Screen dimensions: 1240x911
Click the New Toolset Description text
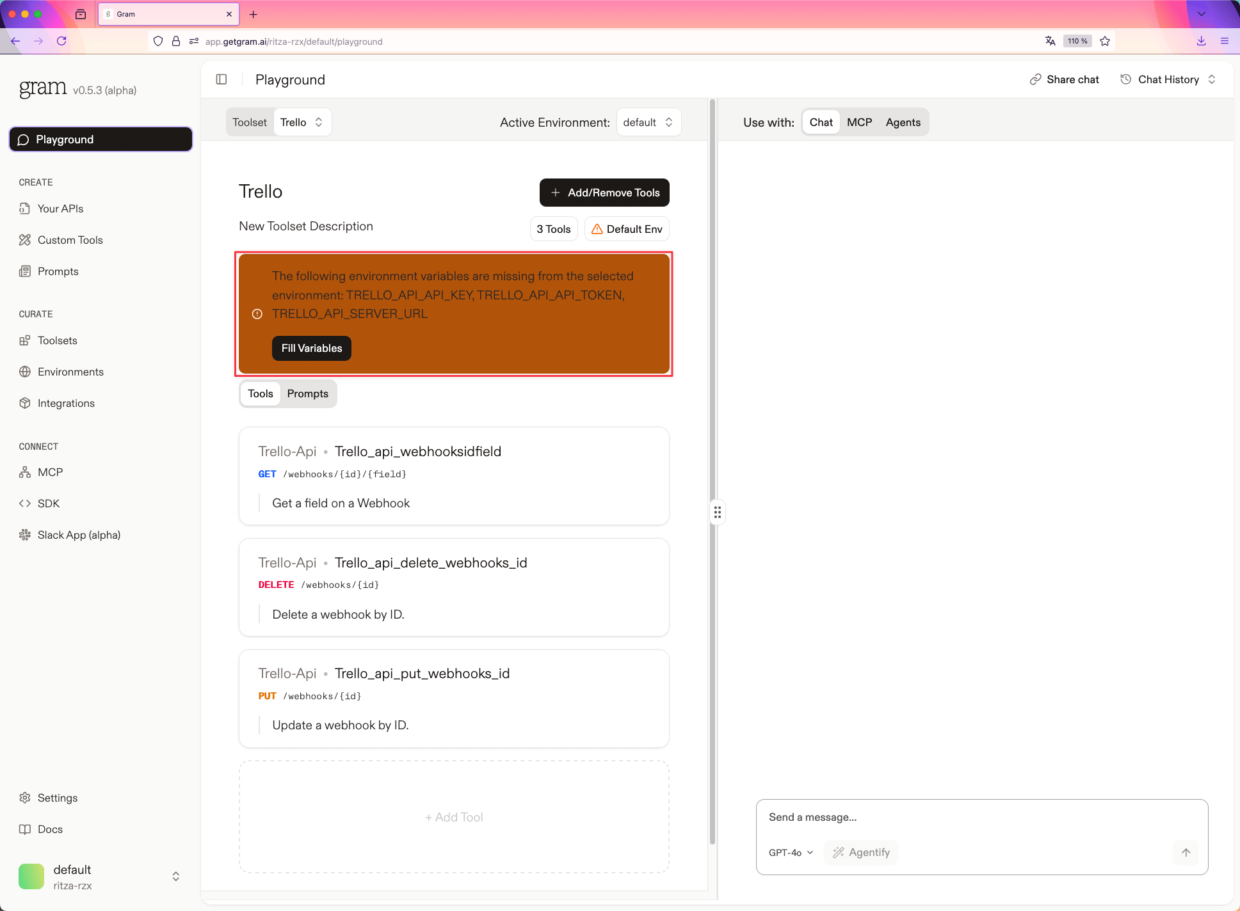(306, 226)
